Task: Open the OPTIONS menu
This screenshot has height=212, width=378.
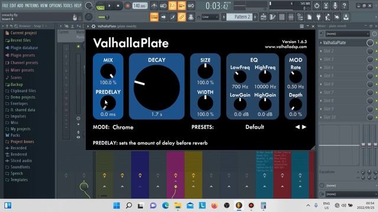Action: coord(56,5)
